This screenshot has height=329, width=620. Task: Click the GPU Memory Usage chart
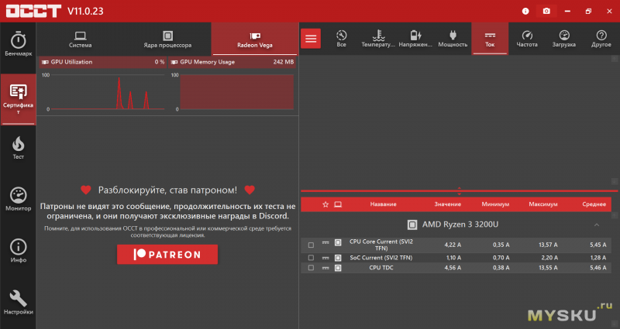[237, 91]
